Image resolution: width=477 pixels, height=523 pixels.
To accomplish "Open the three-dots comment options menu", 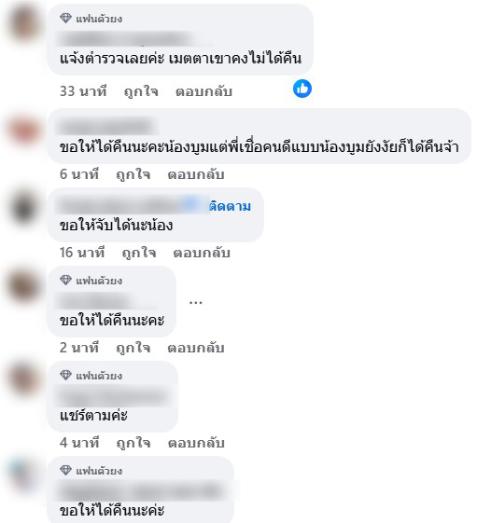I will pos(195,303).
